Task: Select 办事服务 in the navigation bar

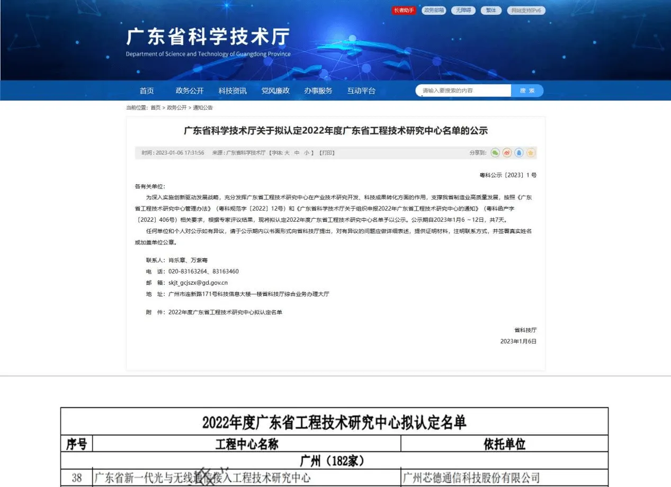Action: pyautogui.click(x=318, y=91)
